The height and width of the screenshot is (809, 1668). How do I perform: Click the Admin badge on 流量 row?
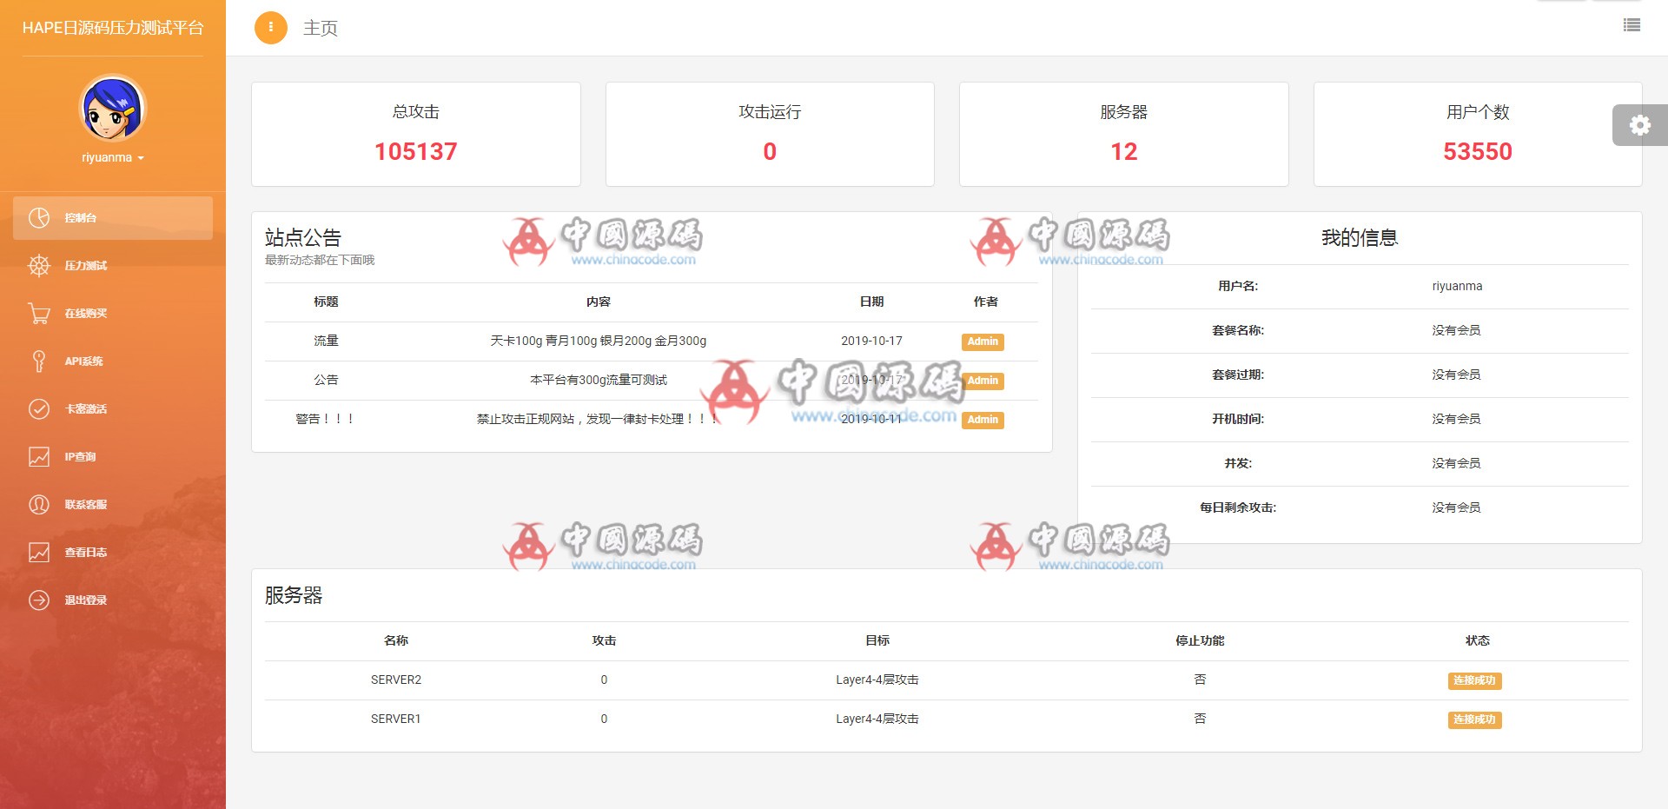pos(983,342)
